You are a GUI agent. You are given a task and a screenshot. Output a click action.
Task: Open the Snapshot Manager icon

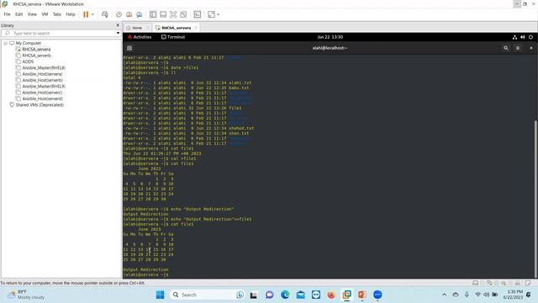click(140, 14)
